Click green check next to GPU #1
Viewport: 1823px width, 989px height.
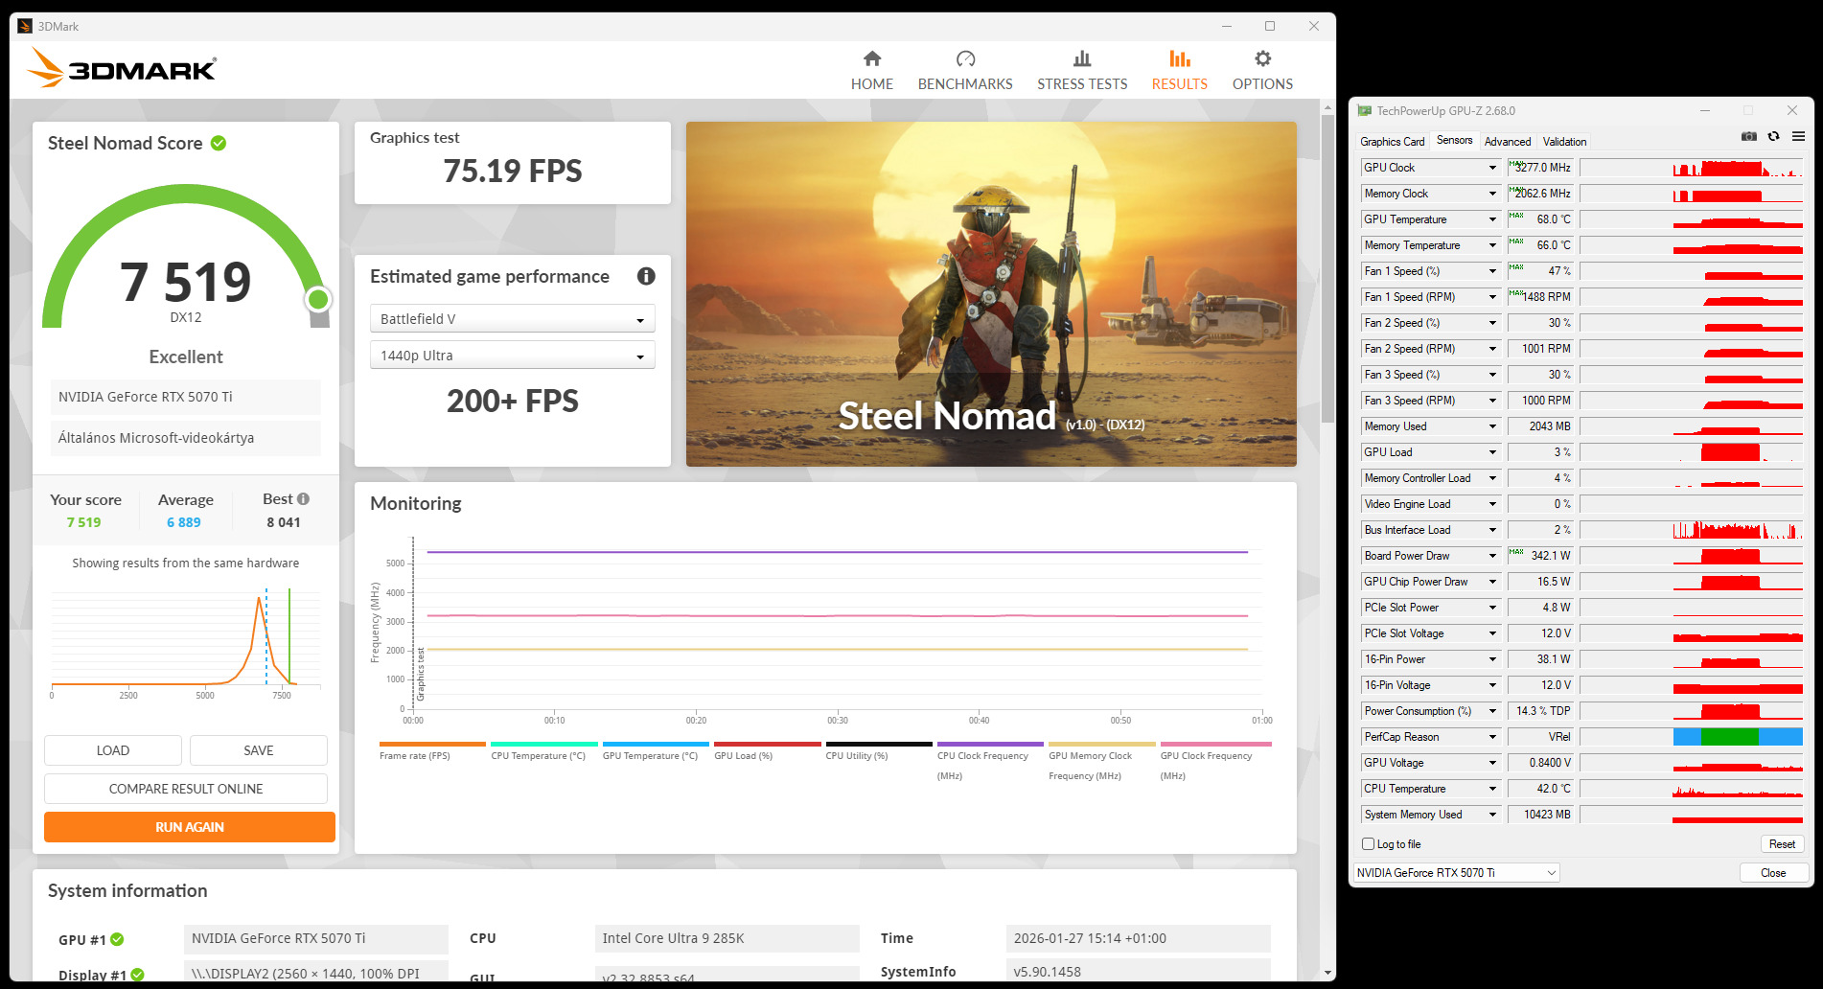click(x=117, y=939)
